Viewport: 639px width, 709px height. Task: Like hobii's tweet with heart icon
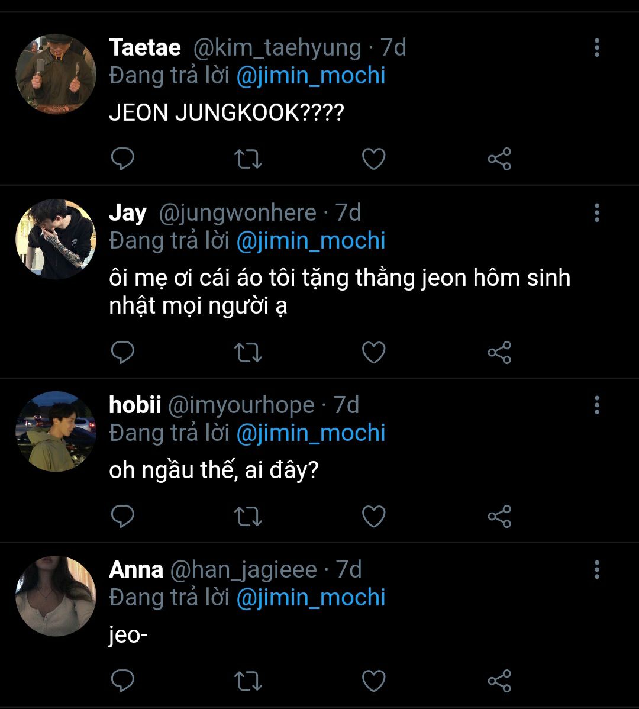point(374,517)
